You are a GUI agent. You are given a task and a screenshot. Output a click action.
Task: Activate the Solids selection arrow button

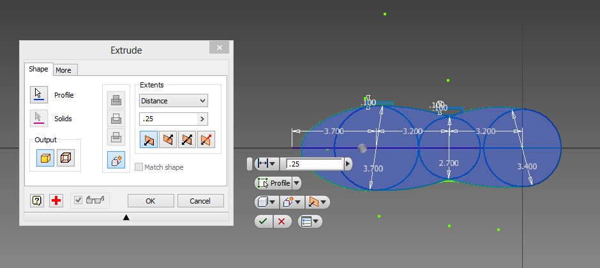click(39, 118)
